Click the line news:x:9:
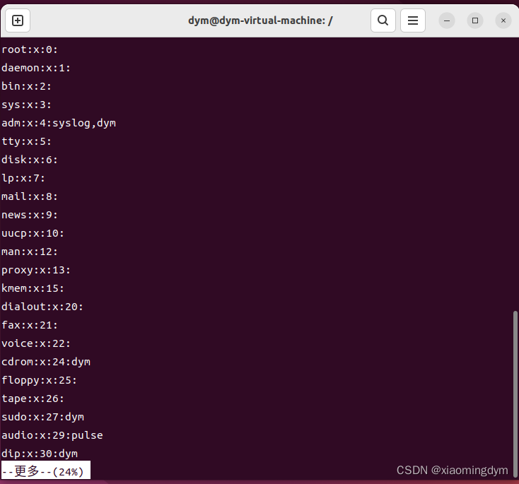This screenshot has width=519, height=484. point(30,215)
